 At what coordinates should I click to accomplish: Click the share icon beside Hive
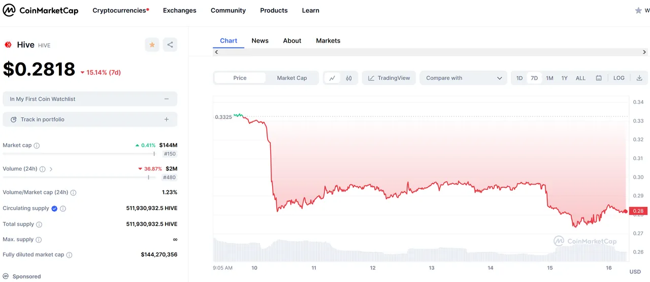170,45
